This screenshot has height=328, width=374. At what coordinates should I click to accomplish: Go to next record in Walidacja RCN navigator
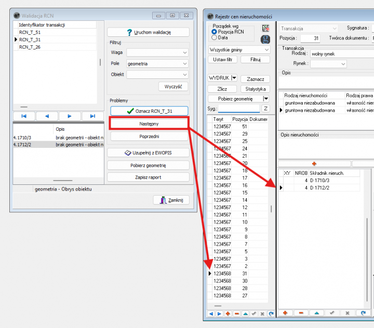pos(70,116)
